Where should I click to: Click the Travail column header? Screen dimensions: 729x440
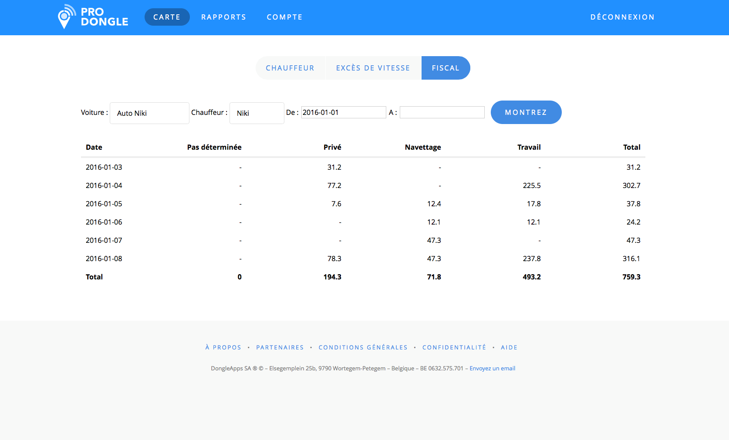tap(529, 147)
